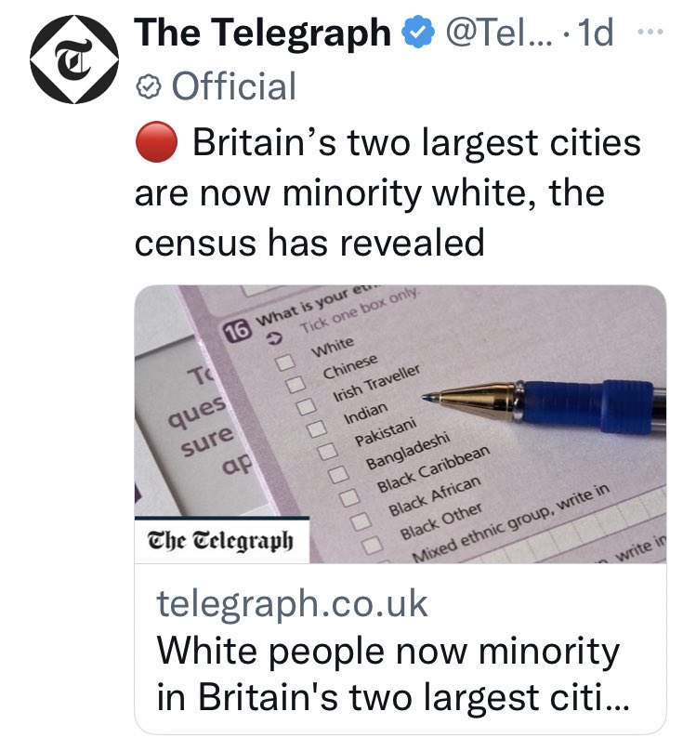The height and width of the screenshot is (738, 696).
Task: Click the number 16 question badge
Action: pyautogui.click(x=237, y=331)
